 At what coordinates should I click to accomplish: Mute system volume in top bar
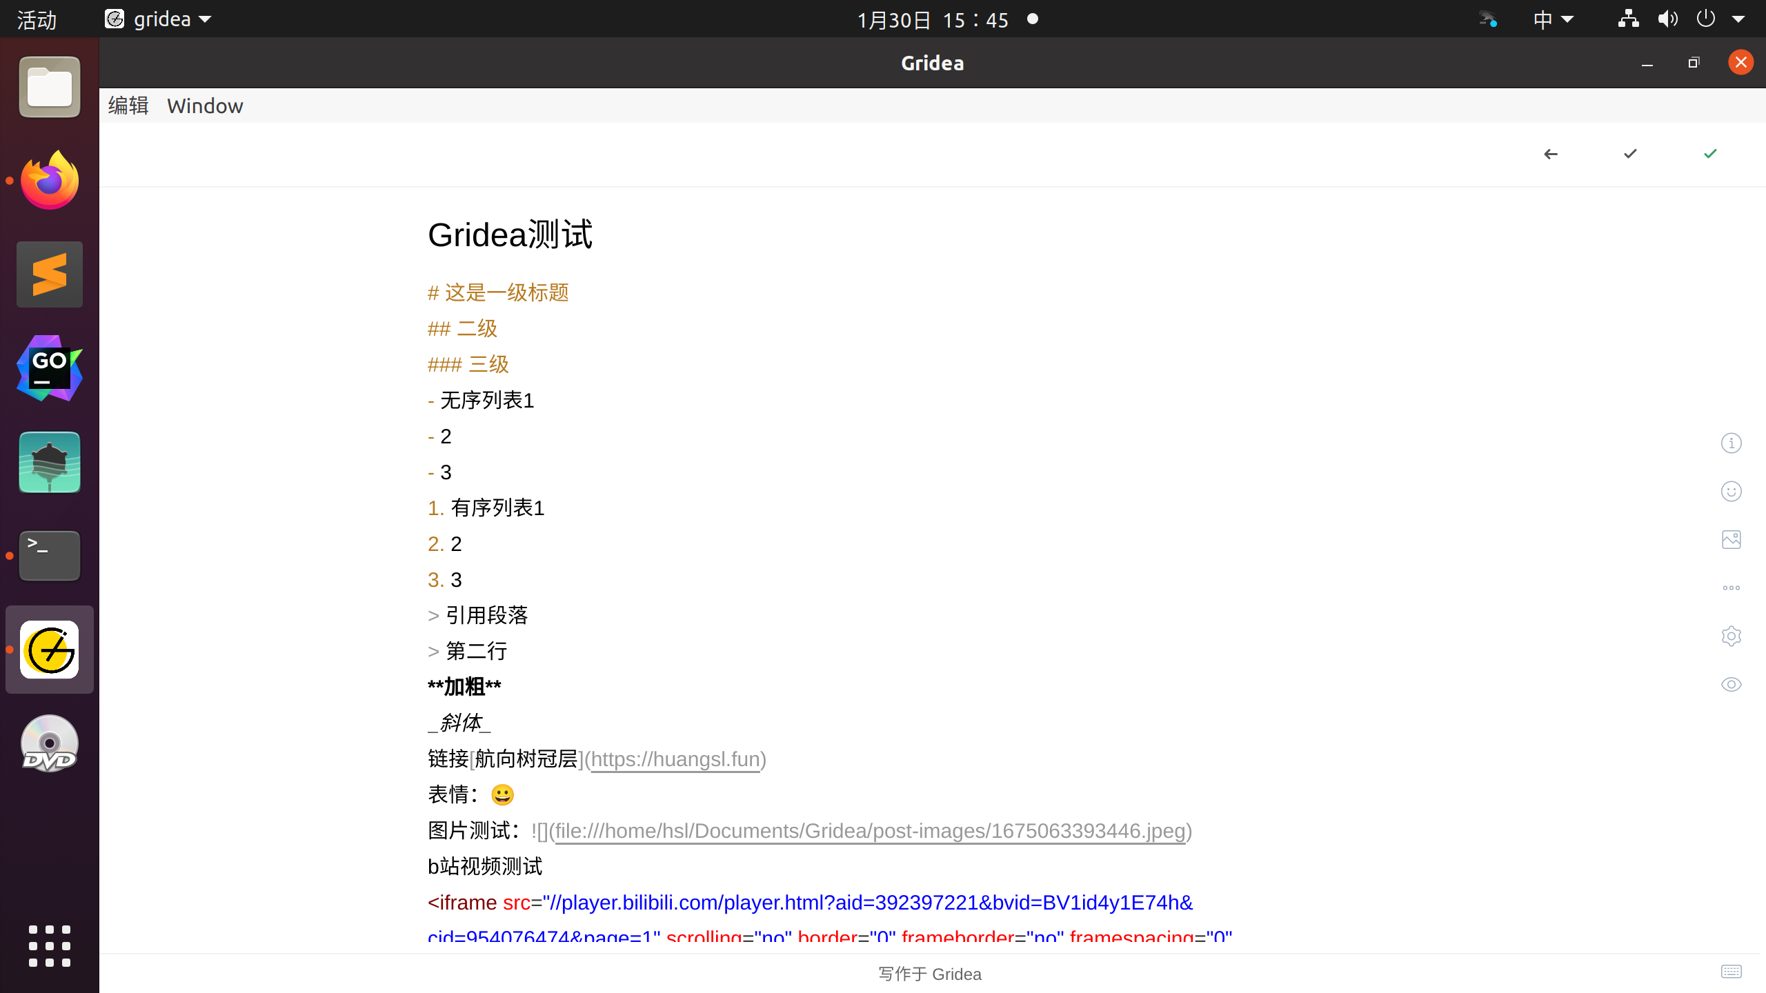pyautogui.click(x=1668, y=19)
